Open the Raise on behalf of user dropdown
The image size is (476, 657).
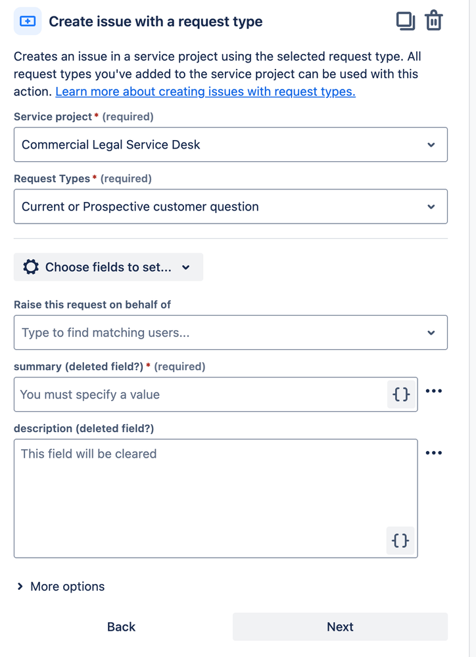231,333
